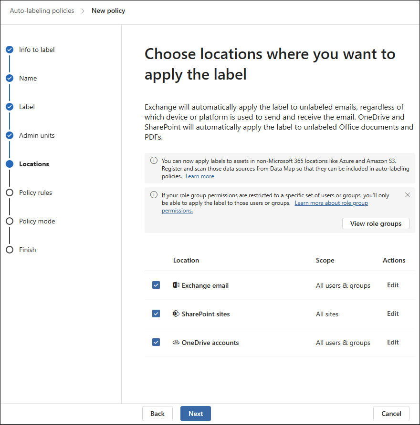Select the Policy rules step label
This screenshot has height=425, width=420.
pos(35,192)
